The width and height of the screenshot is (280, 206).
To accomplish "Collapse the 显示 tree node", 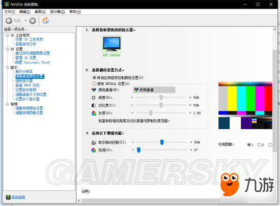I will 7,68.
